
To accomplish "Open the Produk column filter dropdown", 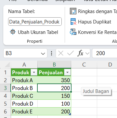I will [x=34, y=72].
